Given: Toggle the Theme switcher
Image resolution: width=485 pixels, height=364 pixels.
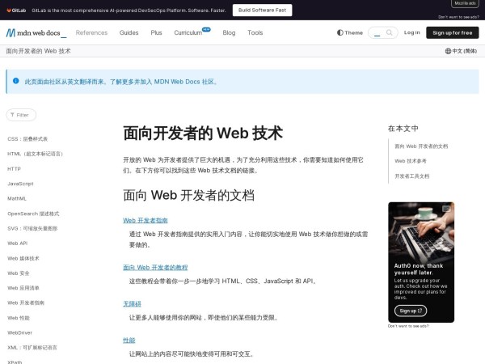Looking at the screenshot, I should (350, 32).
